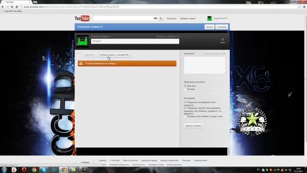This screenshot has width=307, height=173.
Task: Open the sticky notes taskbar icon
Action: [73, 170]
